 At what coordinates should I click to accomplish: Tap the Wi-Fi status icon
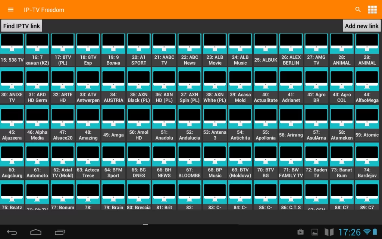[367, 232]
